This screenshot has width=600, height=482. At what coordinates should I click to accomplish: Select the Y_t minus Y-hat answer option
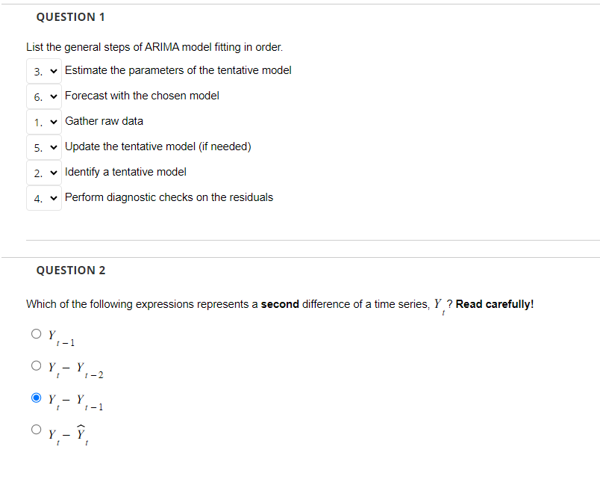36,428
